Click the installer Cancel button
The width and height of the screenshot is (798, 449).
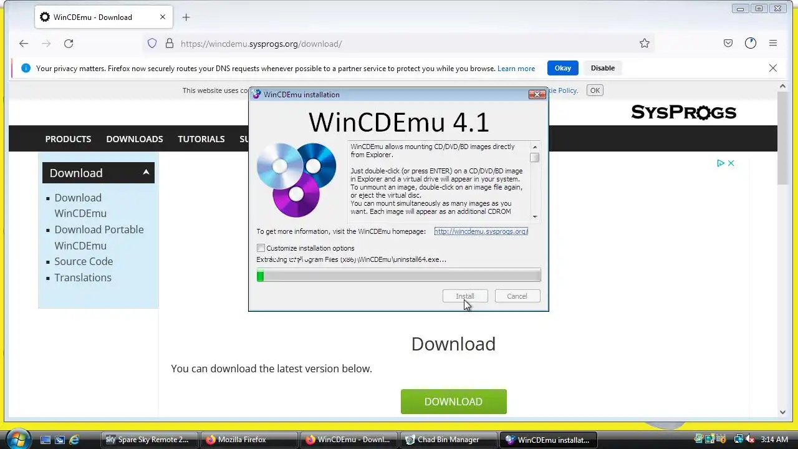[517, 296]
